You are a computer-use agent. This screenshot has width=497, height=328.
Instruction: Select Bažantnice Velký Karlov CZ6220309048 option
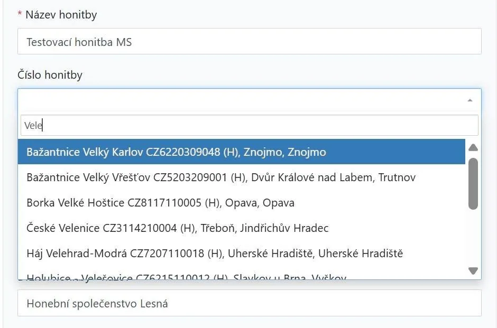pyautogui.click(x=242, y=152)
